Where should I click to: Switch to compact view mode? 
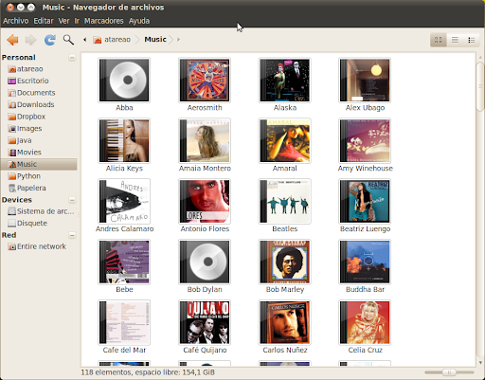[472, 40]
